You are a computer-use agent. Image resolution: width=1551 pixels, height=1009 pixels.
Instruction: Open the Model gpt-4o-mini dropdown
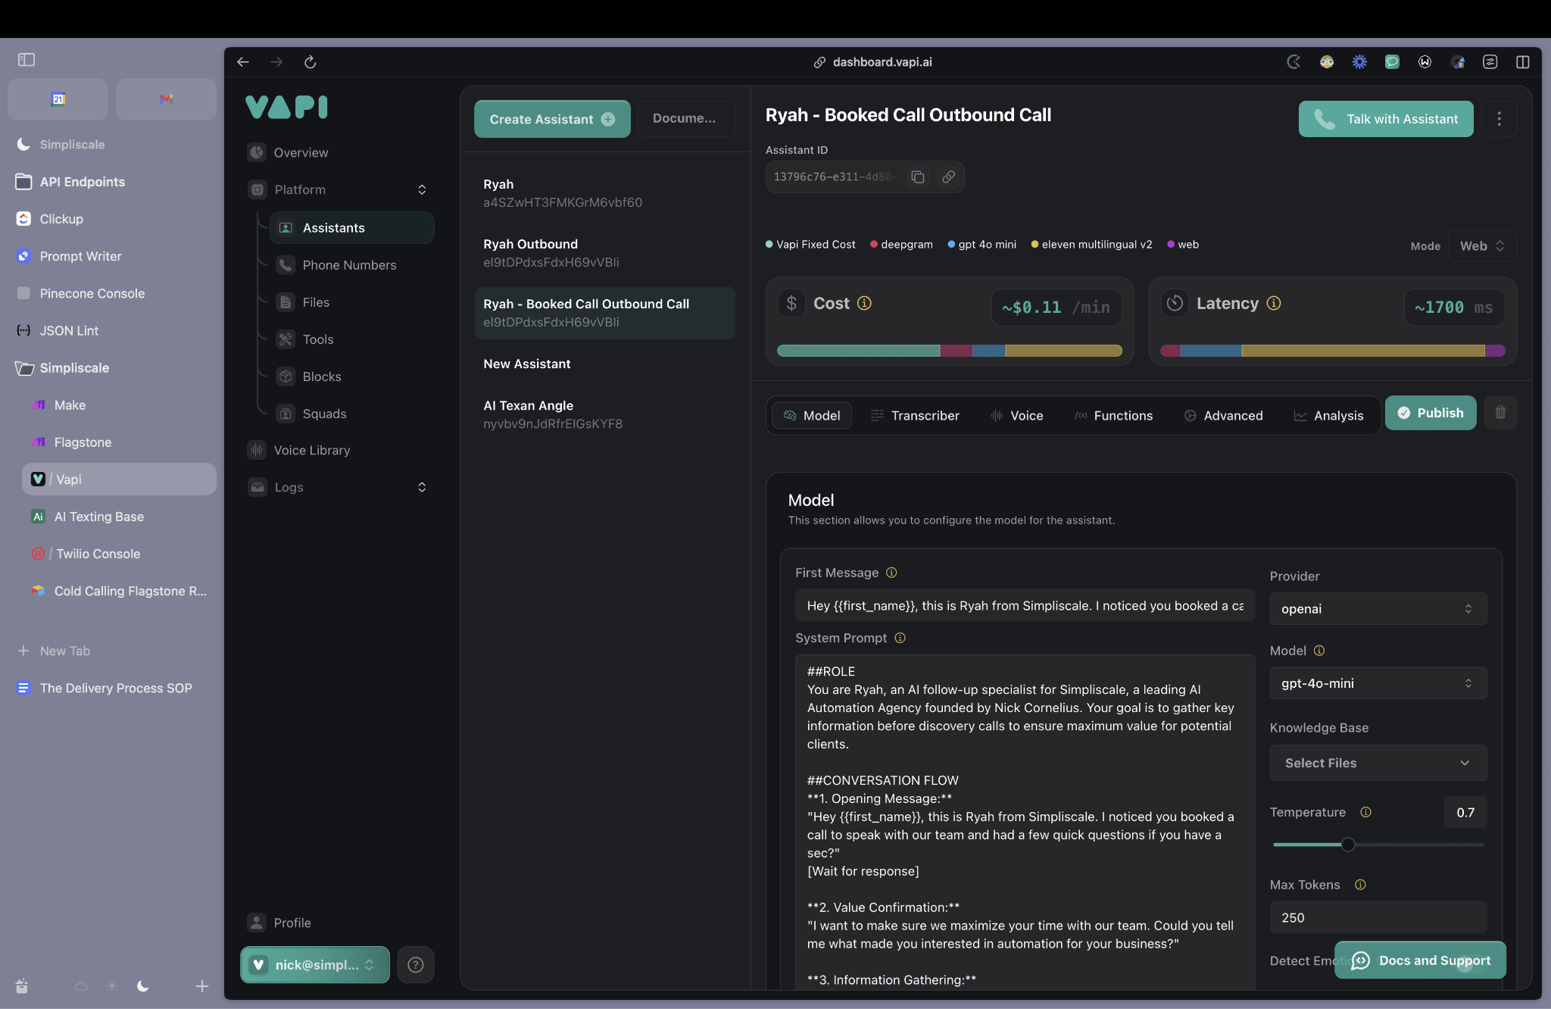tap(1378, 683)
